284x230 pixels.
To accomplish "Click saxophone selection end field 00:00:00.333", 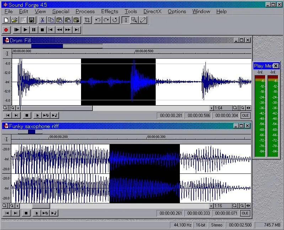I will (198, 213).
